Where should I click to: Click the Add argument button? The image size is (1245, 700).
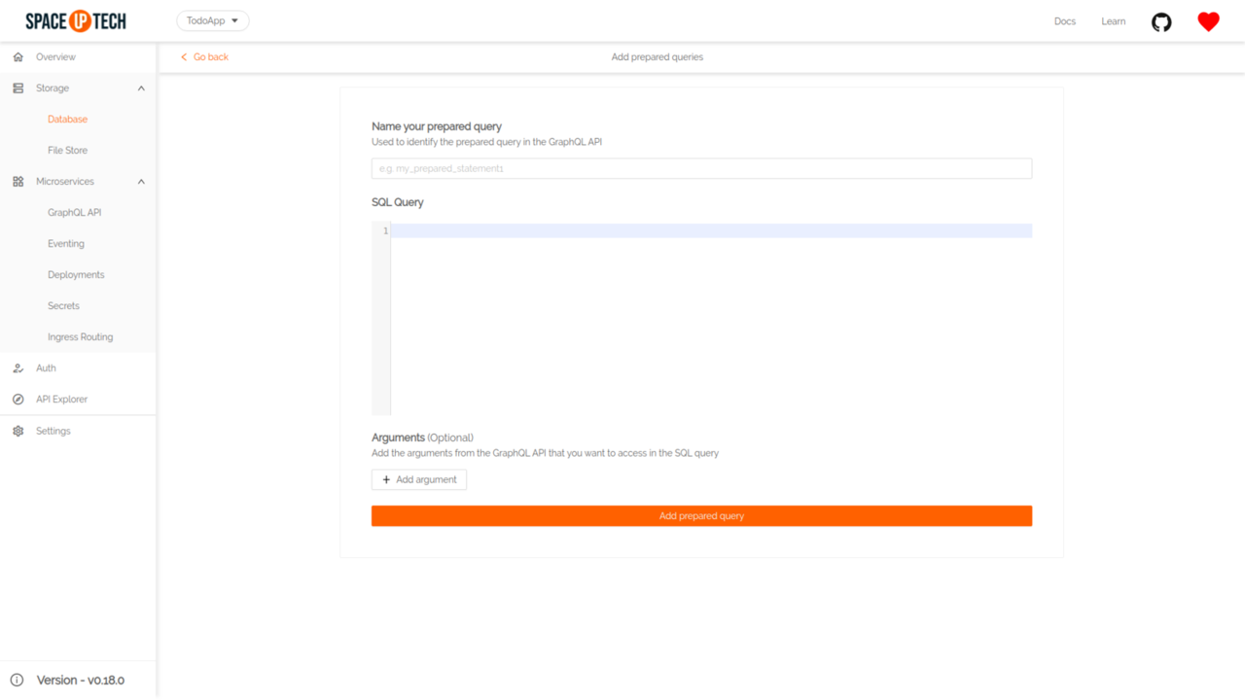point(418,479)
